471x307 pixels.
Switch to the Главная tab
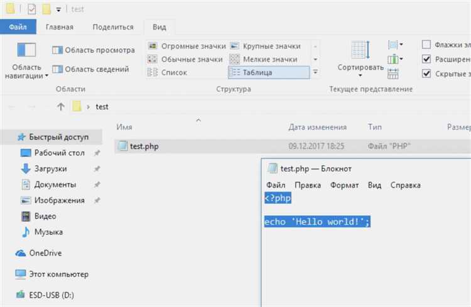[x=60, y=27]
